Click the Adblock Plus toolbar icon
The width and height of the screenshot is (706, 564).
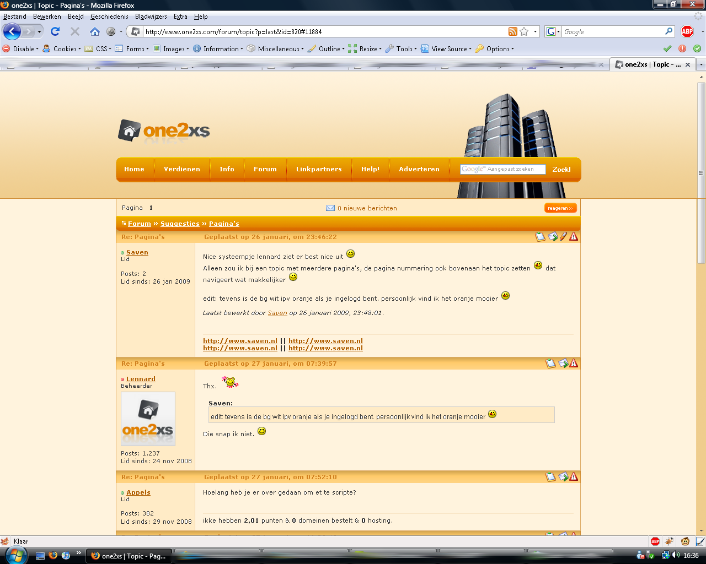(687, 31)
